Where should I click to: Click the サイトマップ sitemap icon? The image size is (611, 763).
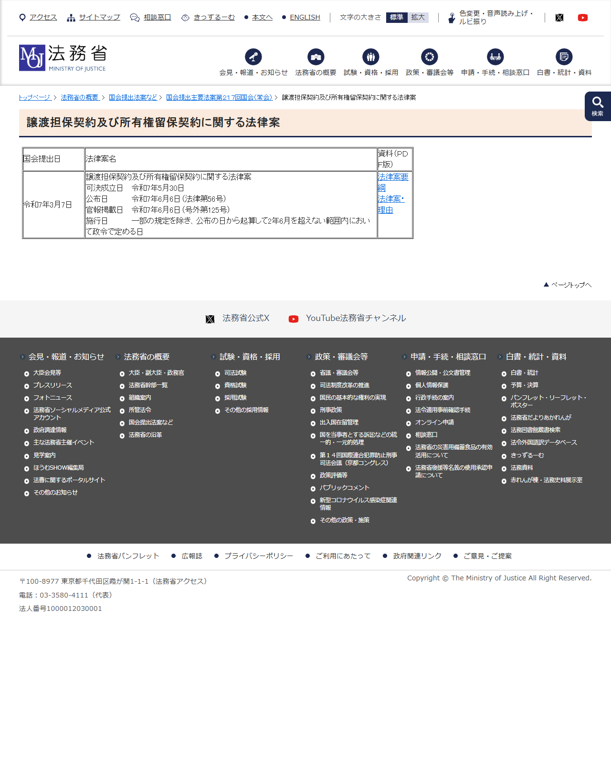[71, 18]
